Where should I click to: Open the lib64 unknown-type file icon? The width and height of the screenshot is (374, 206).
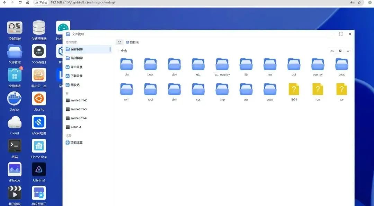tap(294, 89)
